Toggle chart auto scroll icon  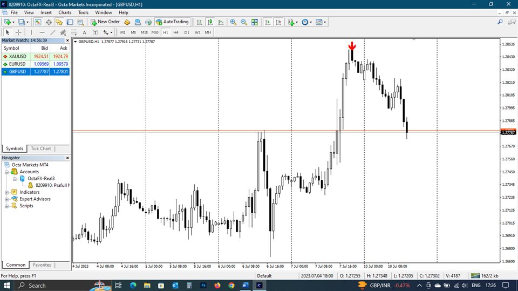[268, 22]
